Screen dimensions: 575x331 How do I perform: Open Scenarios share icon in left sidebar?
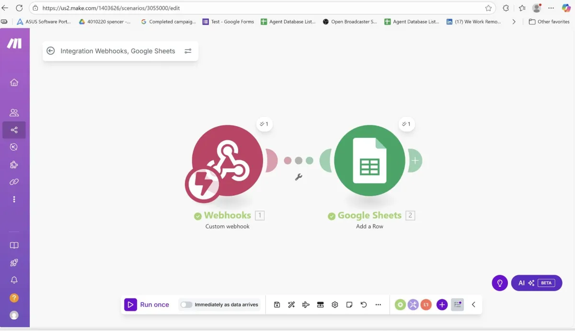point(14,130)
